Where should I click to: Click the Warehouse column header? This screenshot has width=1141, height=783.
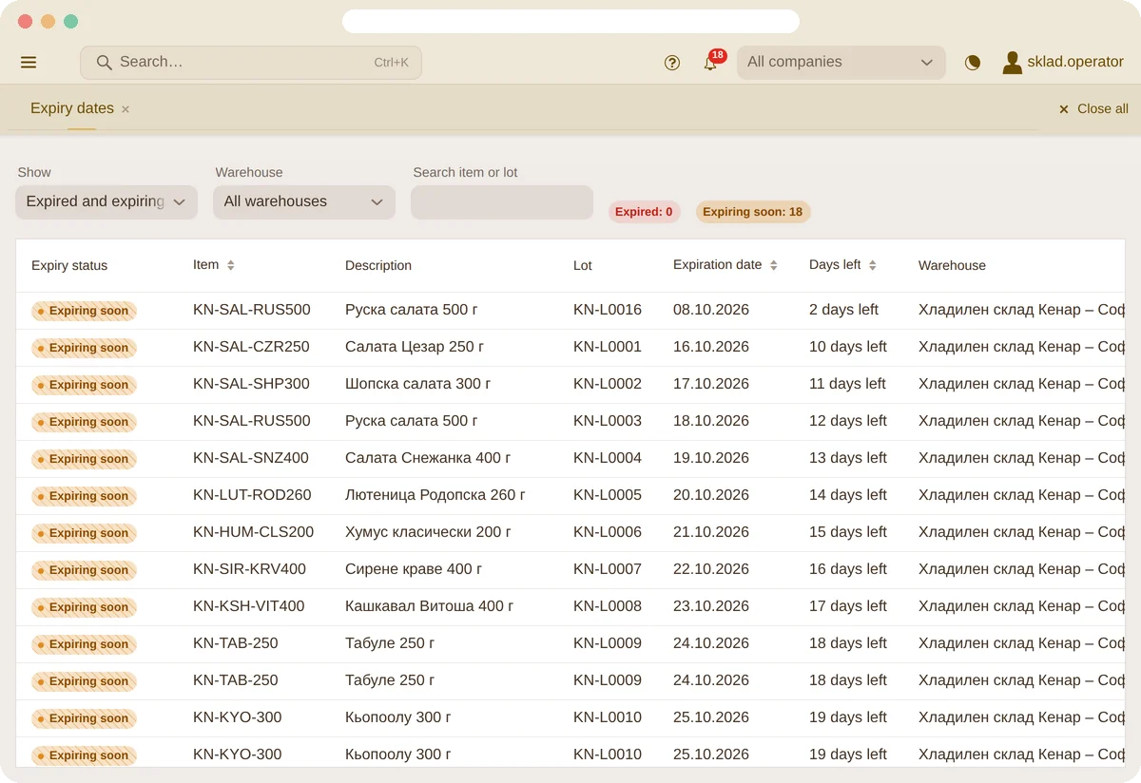(952, 266)
